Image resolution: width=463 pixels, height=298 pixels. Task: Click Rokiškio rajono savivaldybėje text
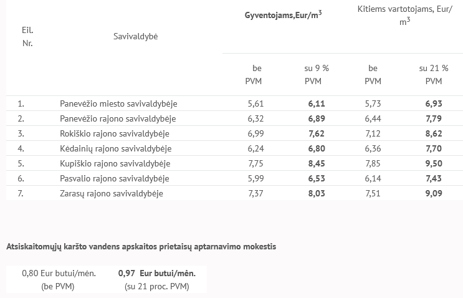point(114,133)
